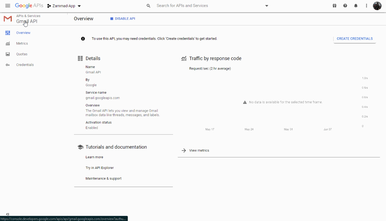Click the Metrics chart icon in sidebar
Image resolution: width=386 pixels, height=221 pixels.
8,43
